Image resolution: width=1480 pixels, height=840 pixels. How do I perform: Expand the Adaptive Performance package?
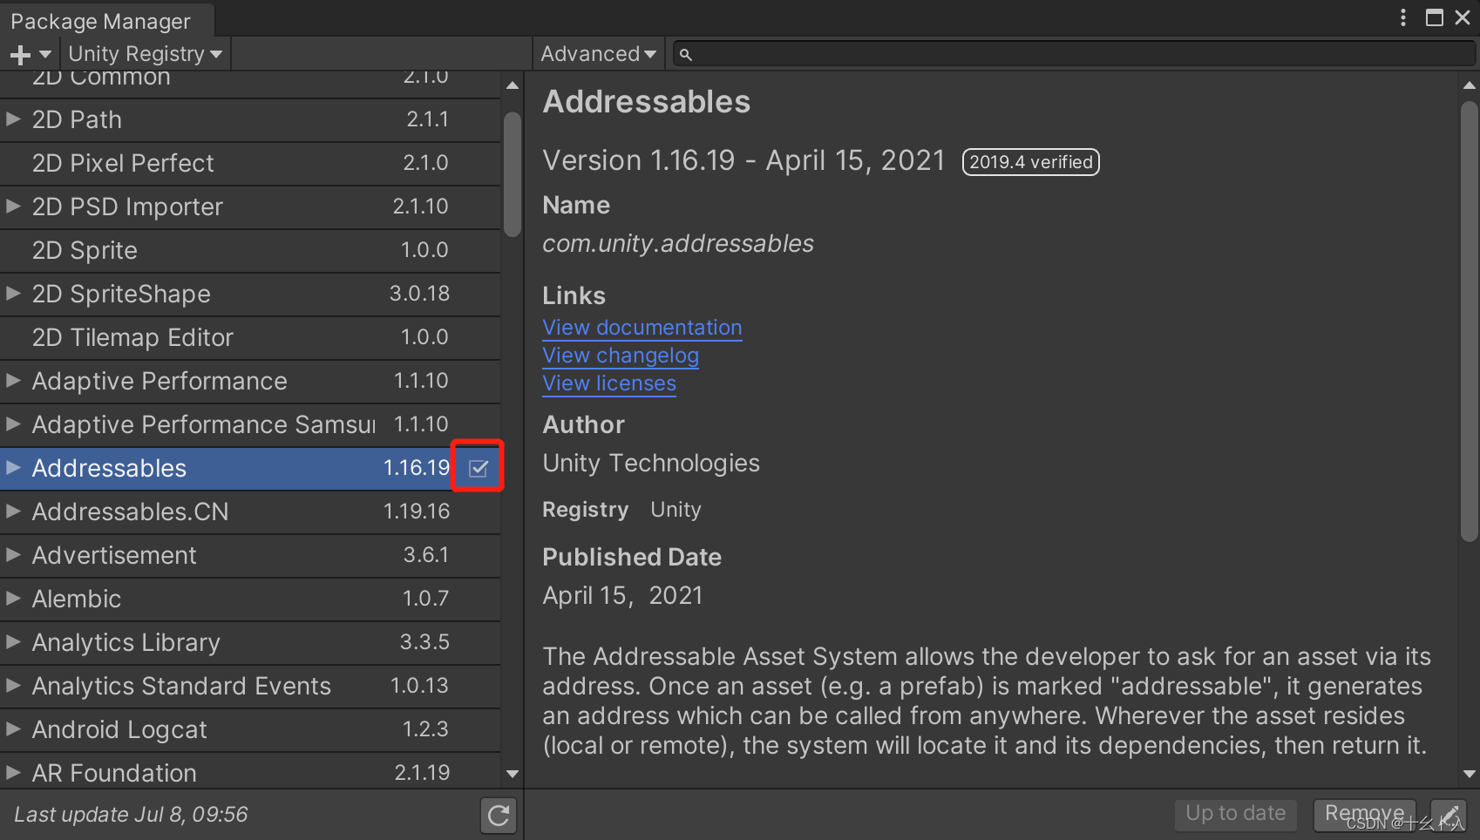13,380
